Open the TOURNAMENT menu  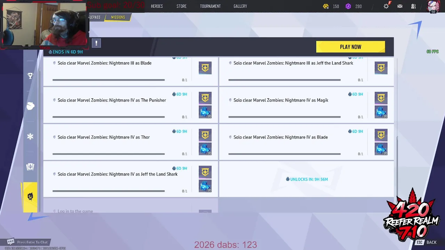210,6
